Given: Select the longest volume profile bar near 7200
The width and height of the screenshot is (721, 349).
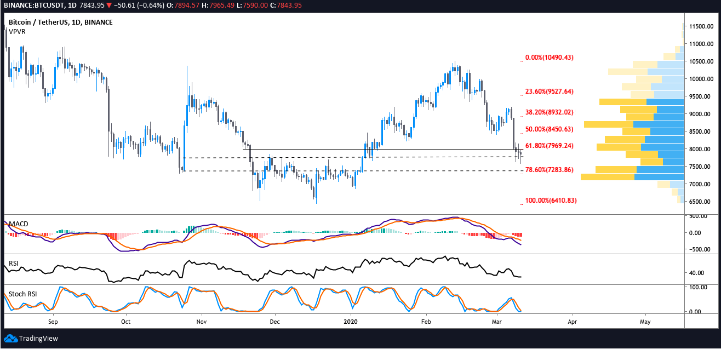Looking at the screenshot, I should tap(632, 176).
